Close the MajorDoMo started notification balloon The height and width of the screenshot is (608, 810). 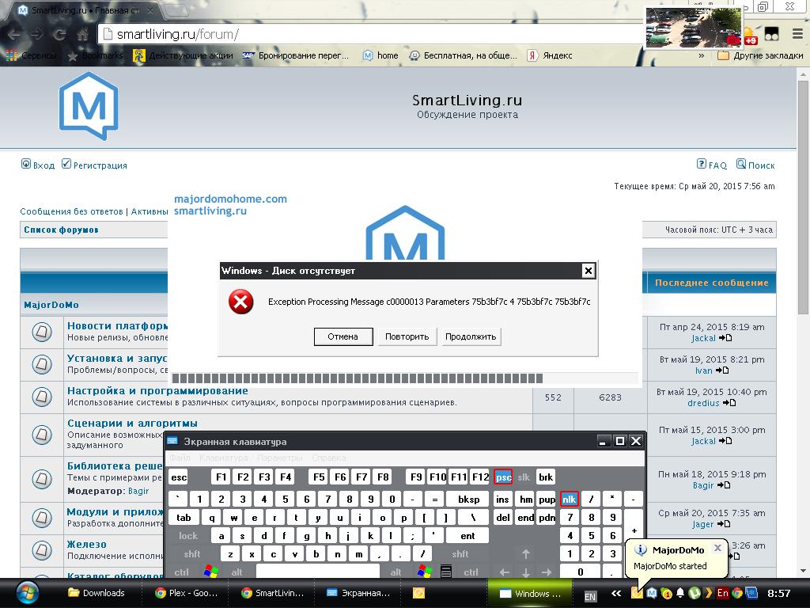(x=717, y=548)
